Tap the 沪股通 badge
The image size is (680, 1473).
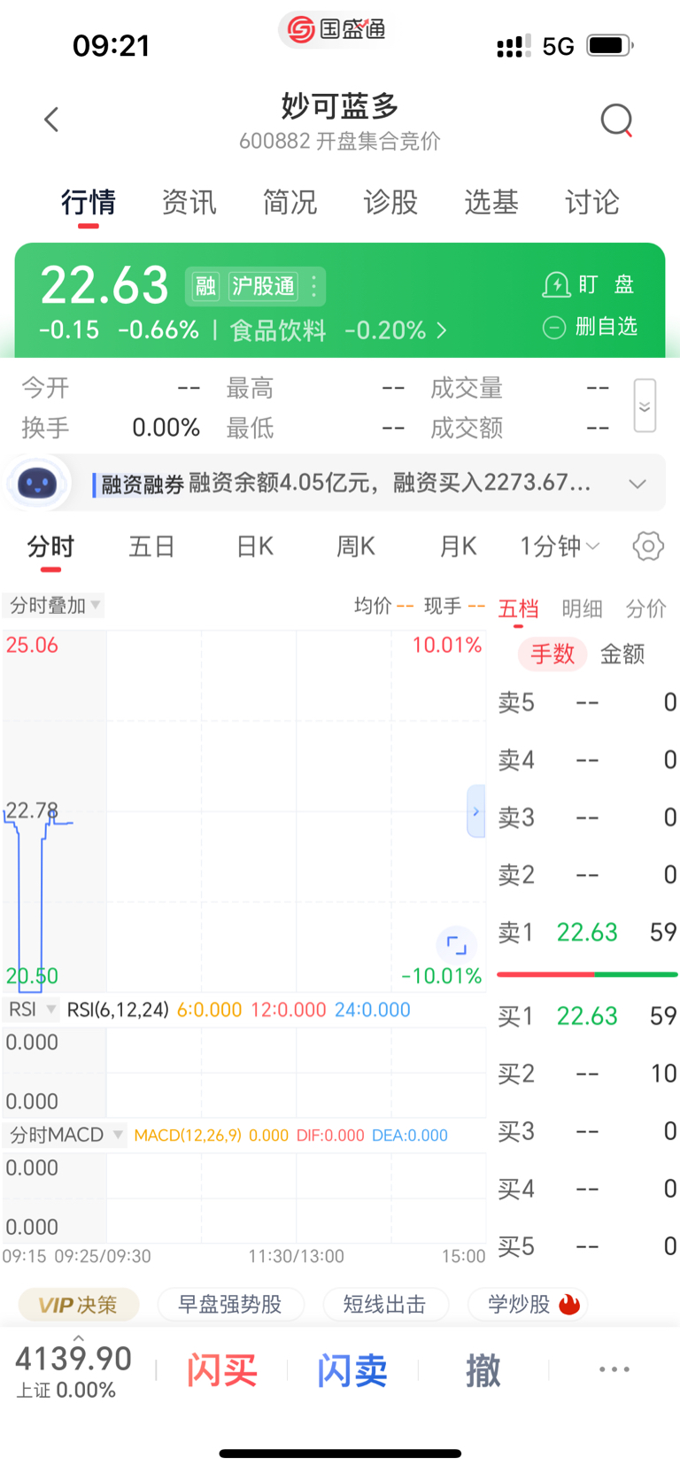263,286
